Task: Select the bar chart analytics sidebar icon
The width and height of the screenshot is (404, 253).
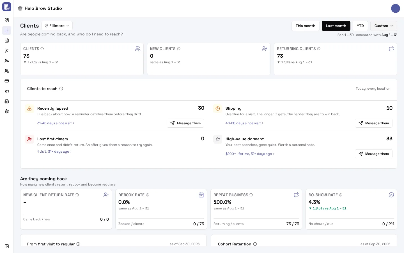Action: tap(7, 30)
